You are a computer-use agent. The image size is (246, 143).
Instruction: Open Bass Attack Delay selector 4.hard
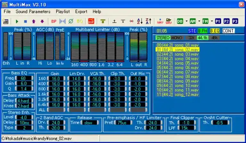24,101
